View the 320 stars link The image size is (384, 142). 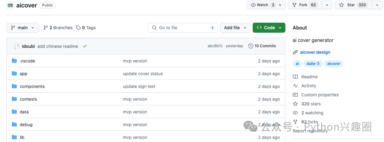[x=311, y=104]
